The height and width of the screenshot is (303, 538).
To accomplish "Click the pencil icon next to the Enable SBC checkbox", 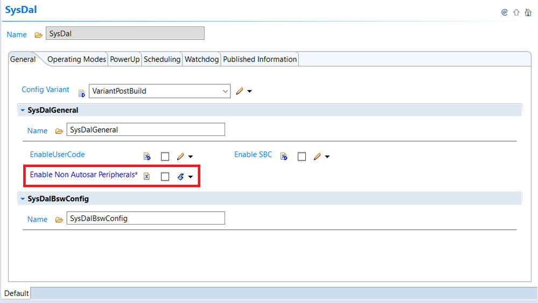I will point(317,156).
